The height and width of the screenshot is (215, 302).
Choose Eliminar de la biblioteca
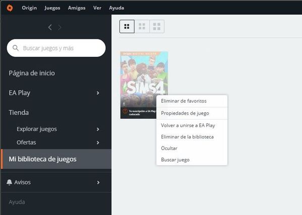[x=192, y=137]
